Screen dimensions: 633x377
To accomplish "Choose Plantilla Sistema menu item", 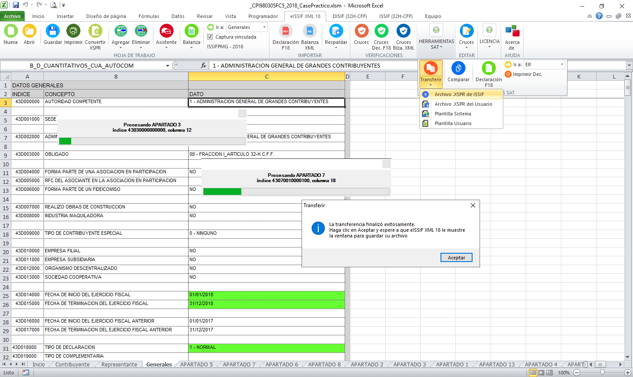I will coord(461,114).
